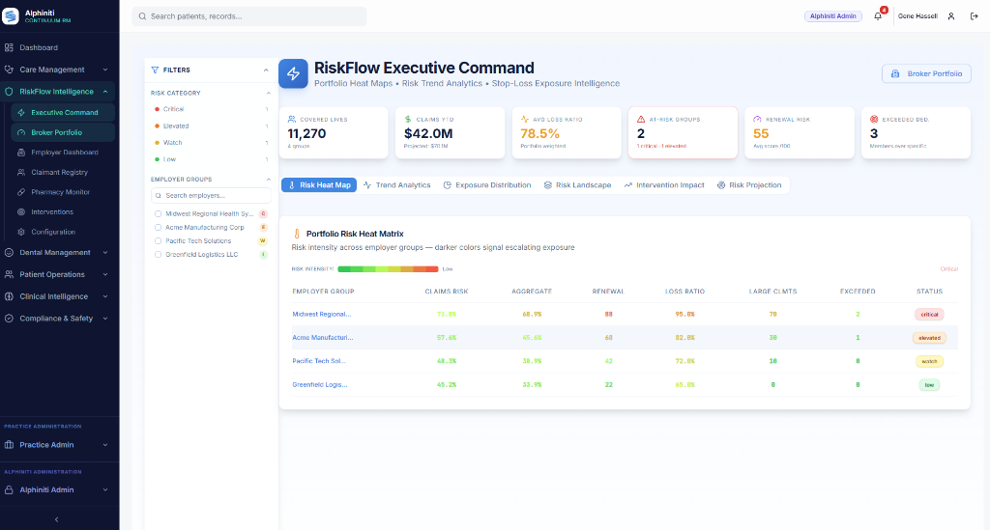Click the Covered Lives people icon
The width and height of the screenshot is (990, 530).
coord(292,119)
